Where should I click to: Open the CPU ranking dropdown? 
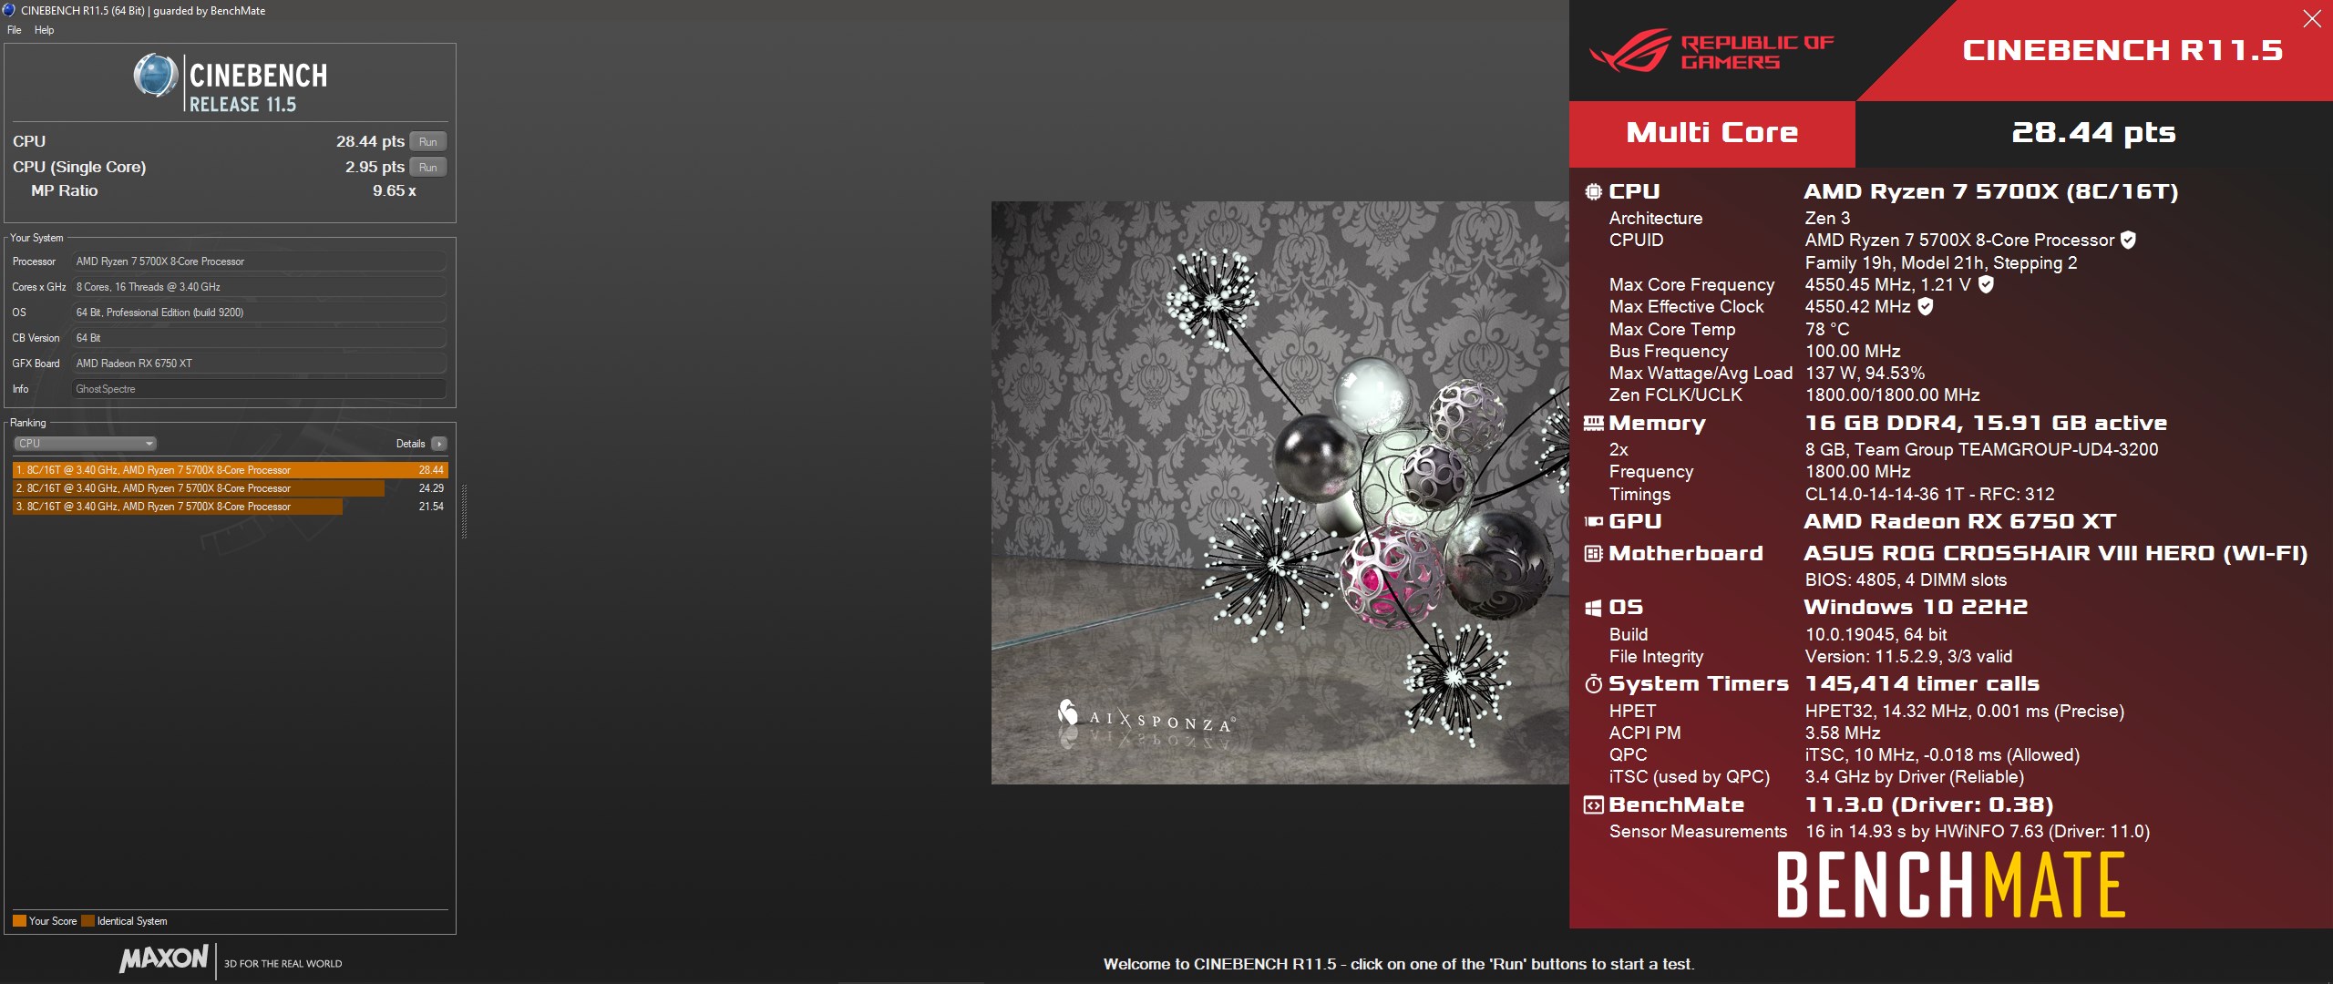tap(85, 444)
